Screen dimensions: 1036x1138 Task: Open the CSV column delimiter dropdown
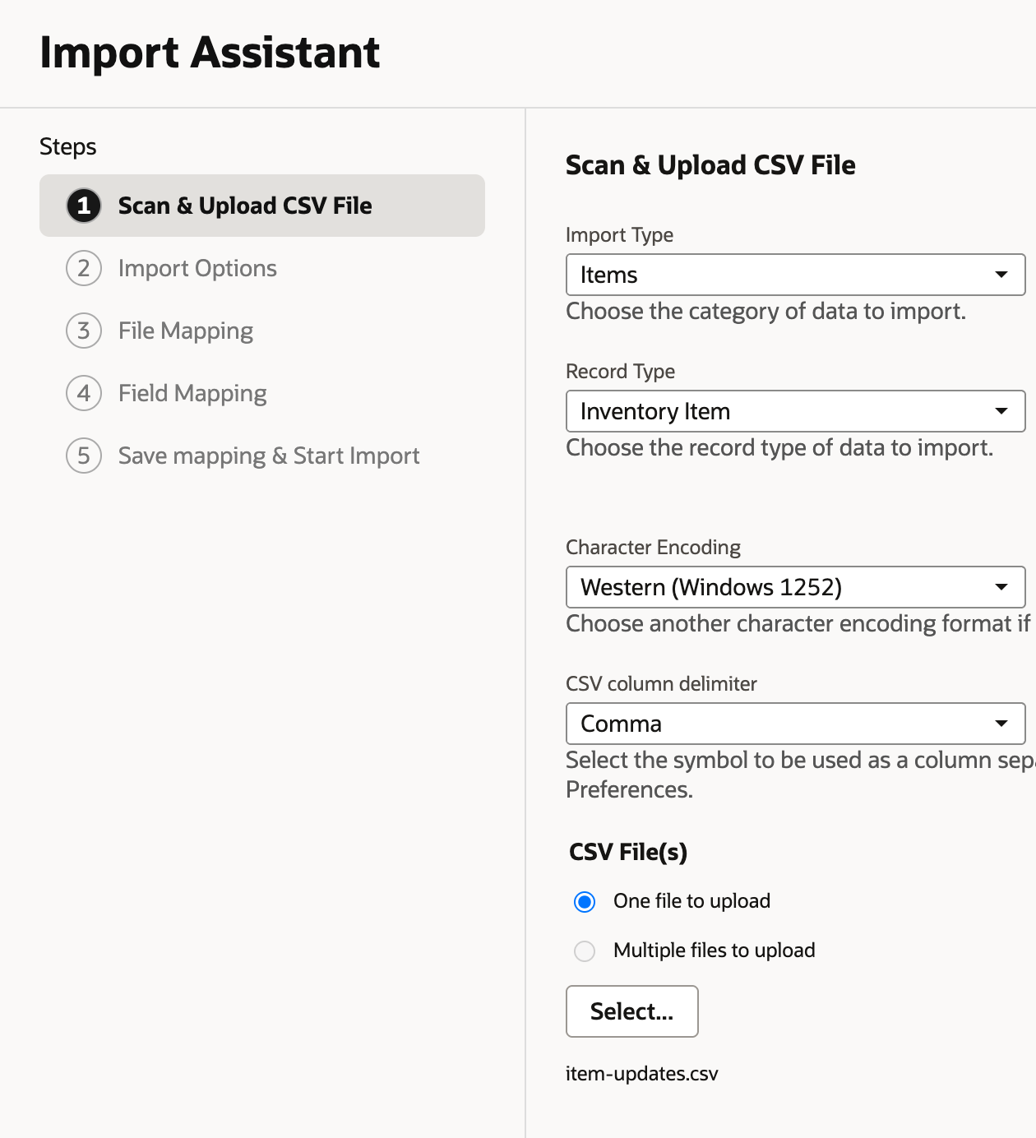(796, 724)
